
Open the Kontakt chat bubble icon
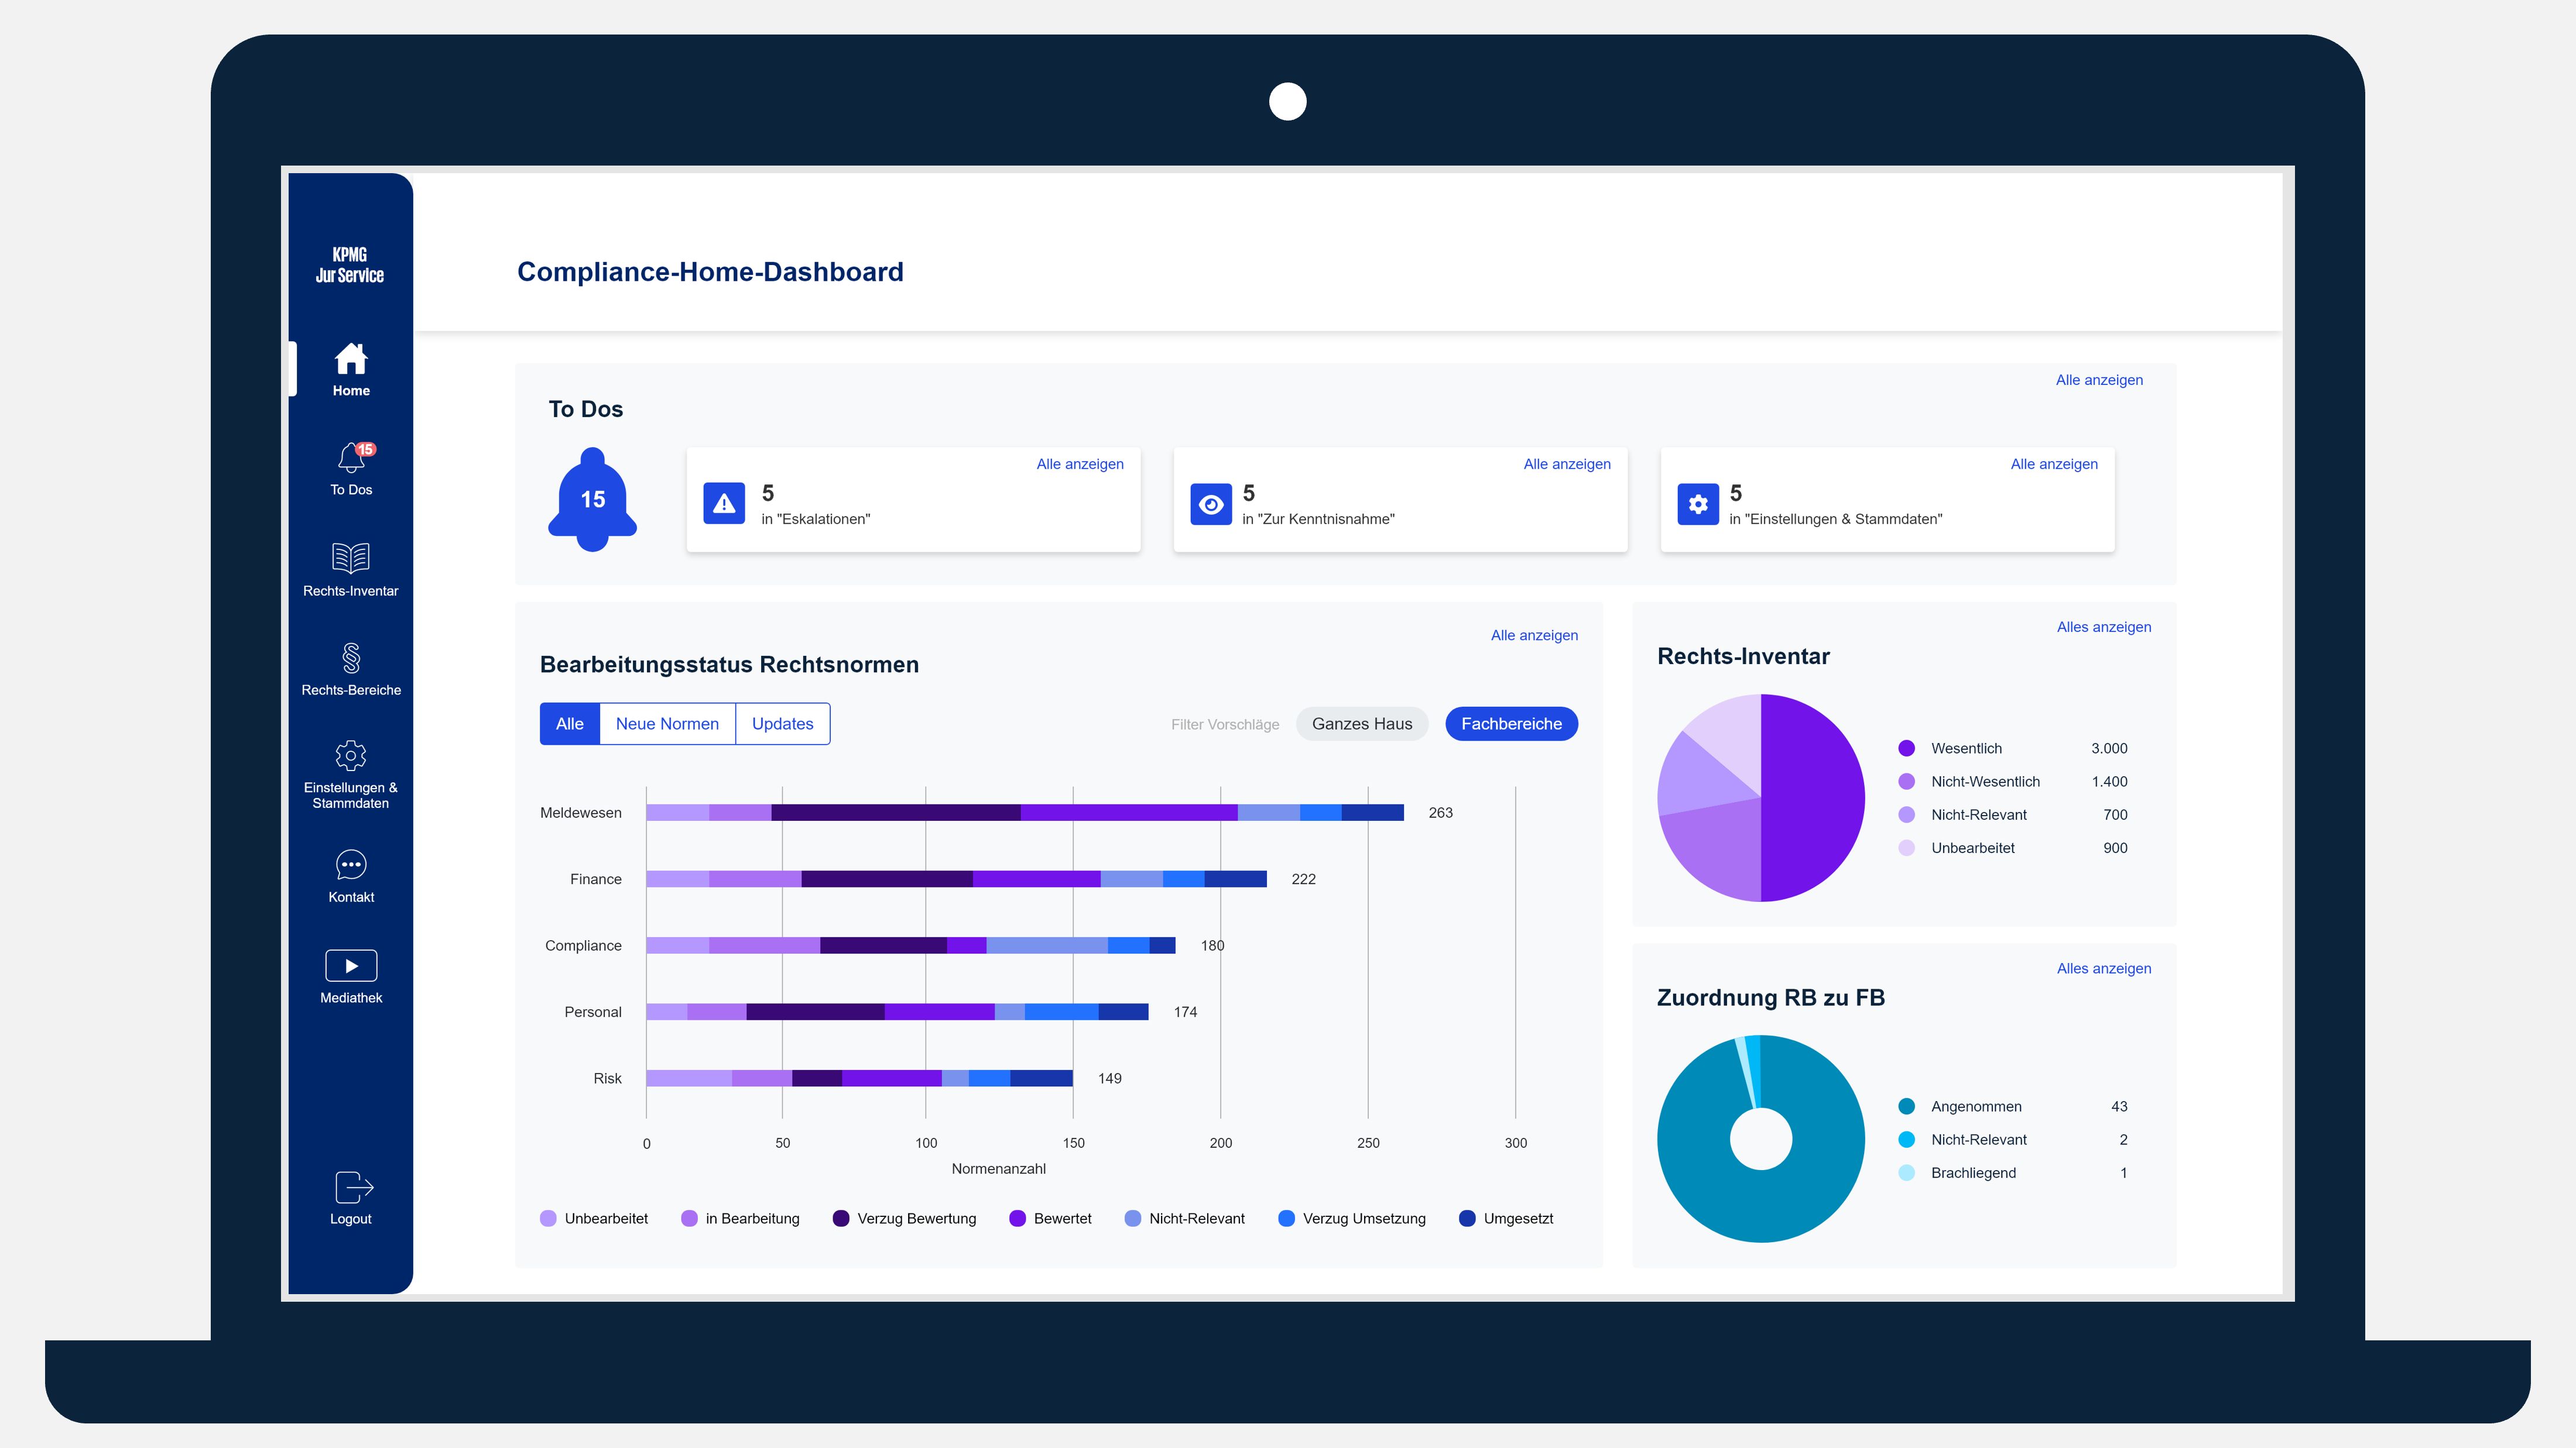(x=351, y=864)
